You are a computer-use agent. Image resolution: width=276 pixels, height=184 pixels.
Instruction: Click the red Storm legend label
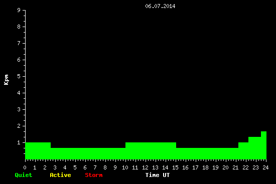tap(94, 175)
